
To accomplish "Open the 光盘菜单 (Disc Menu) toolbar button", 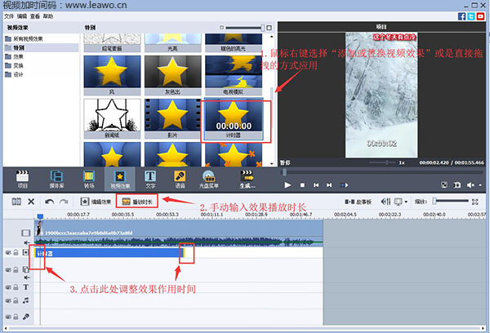I will tap(209, 180).
